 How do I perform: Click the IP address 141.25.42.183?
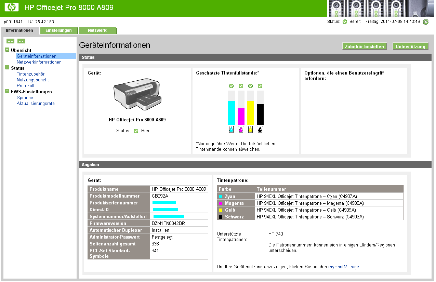40,22
